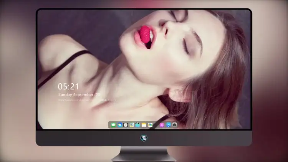Open the Camera app icon in dock

coord(175,125)
